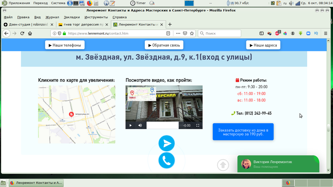Open the Timer applet
The image size is (333, 187).
click(138, 3)
